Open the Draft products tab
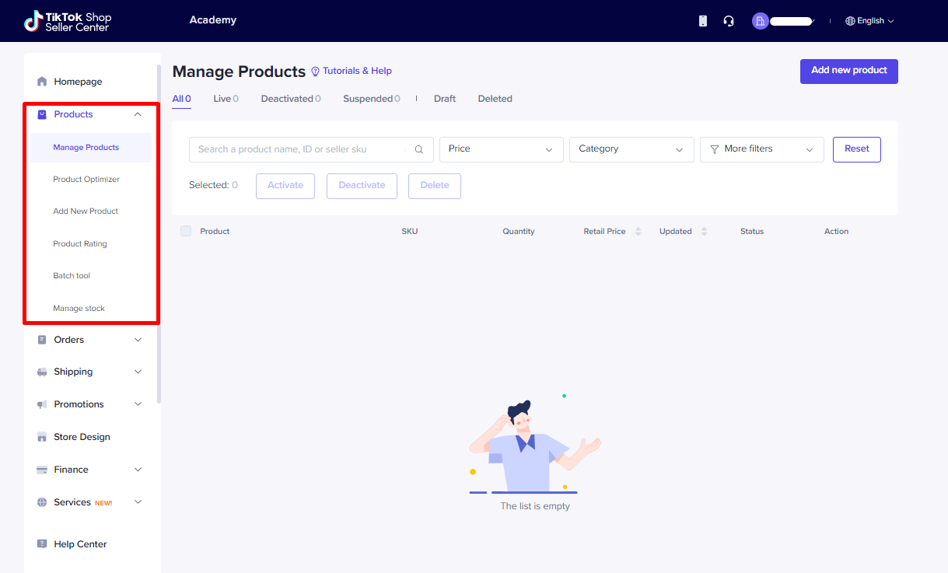948x573 pixels. pyautogui.click(x=445, y=98)
